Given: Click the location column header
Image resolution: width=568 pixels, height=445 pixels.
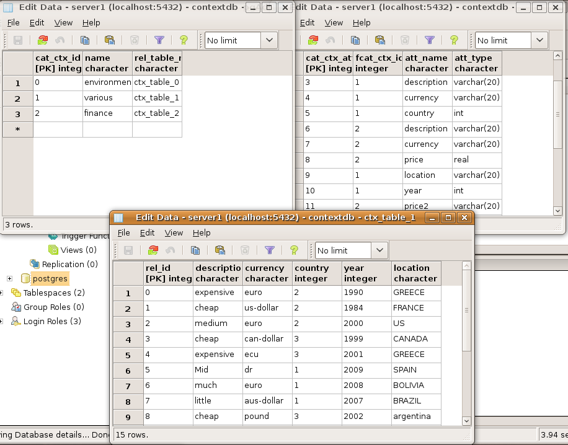Looking at the screenshot, I should pyautogui.click(x=416, y=273).
